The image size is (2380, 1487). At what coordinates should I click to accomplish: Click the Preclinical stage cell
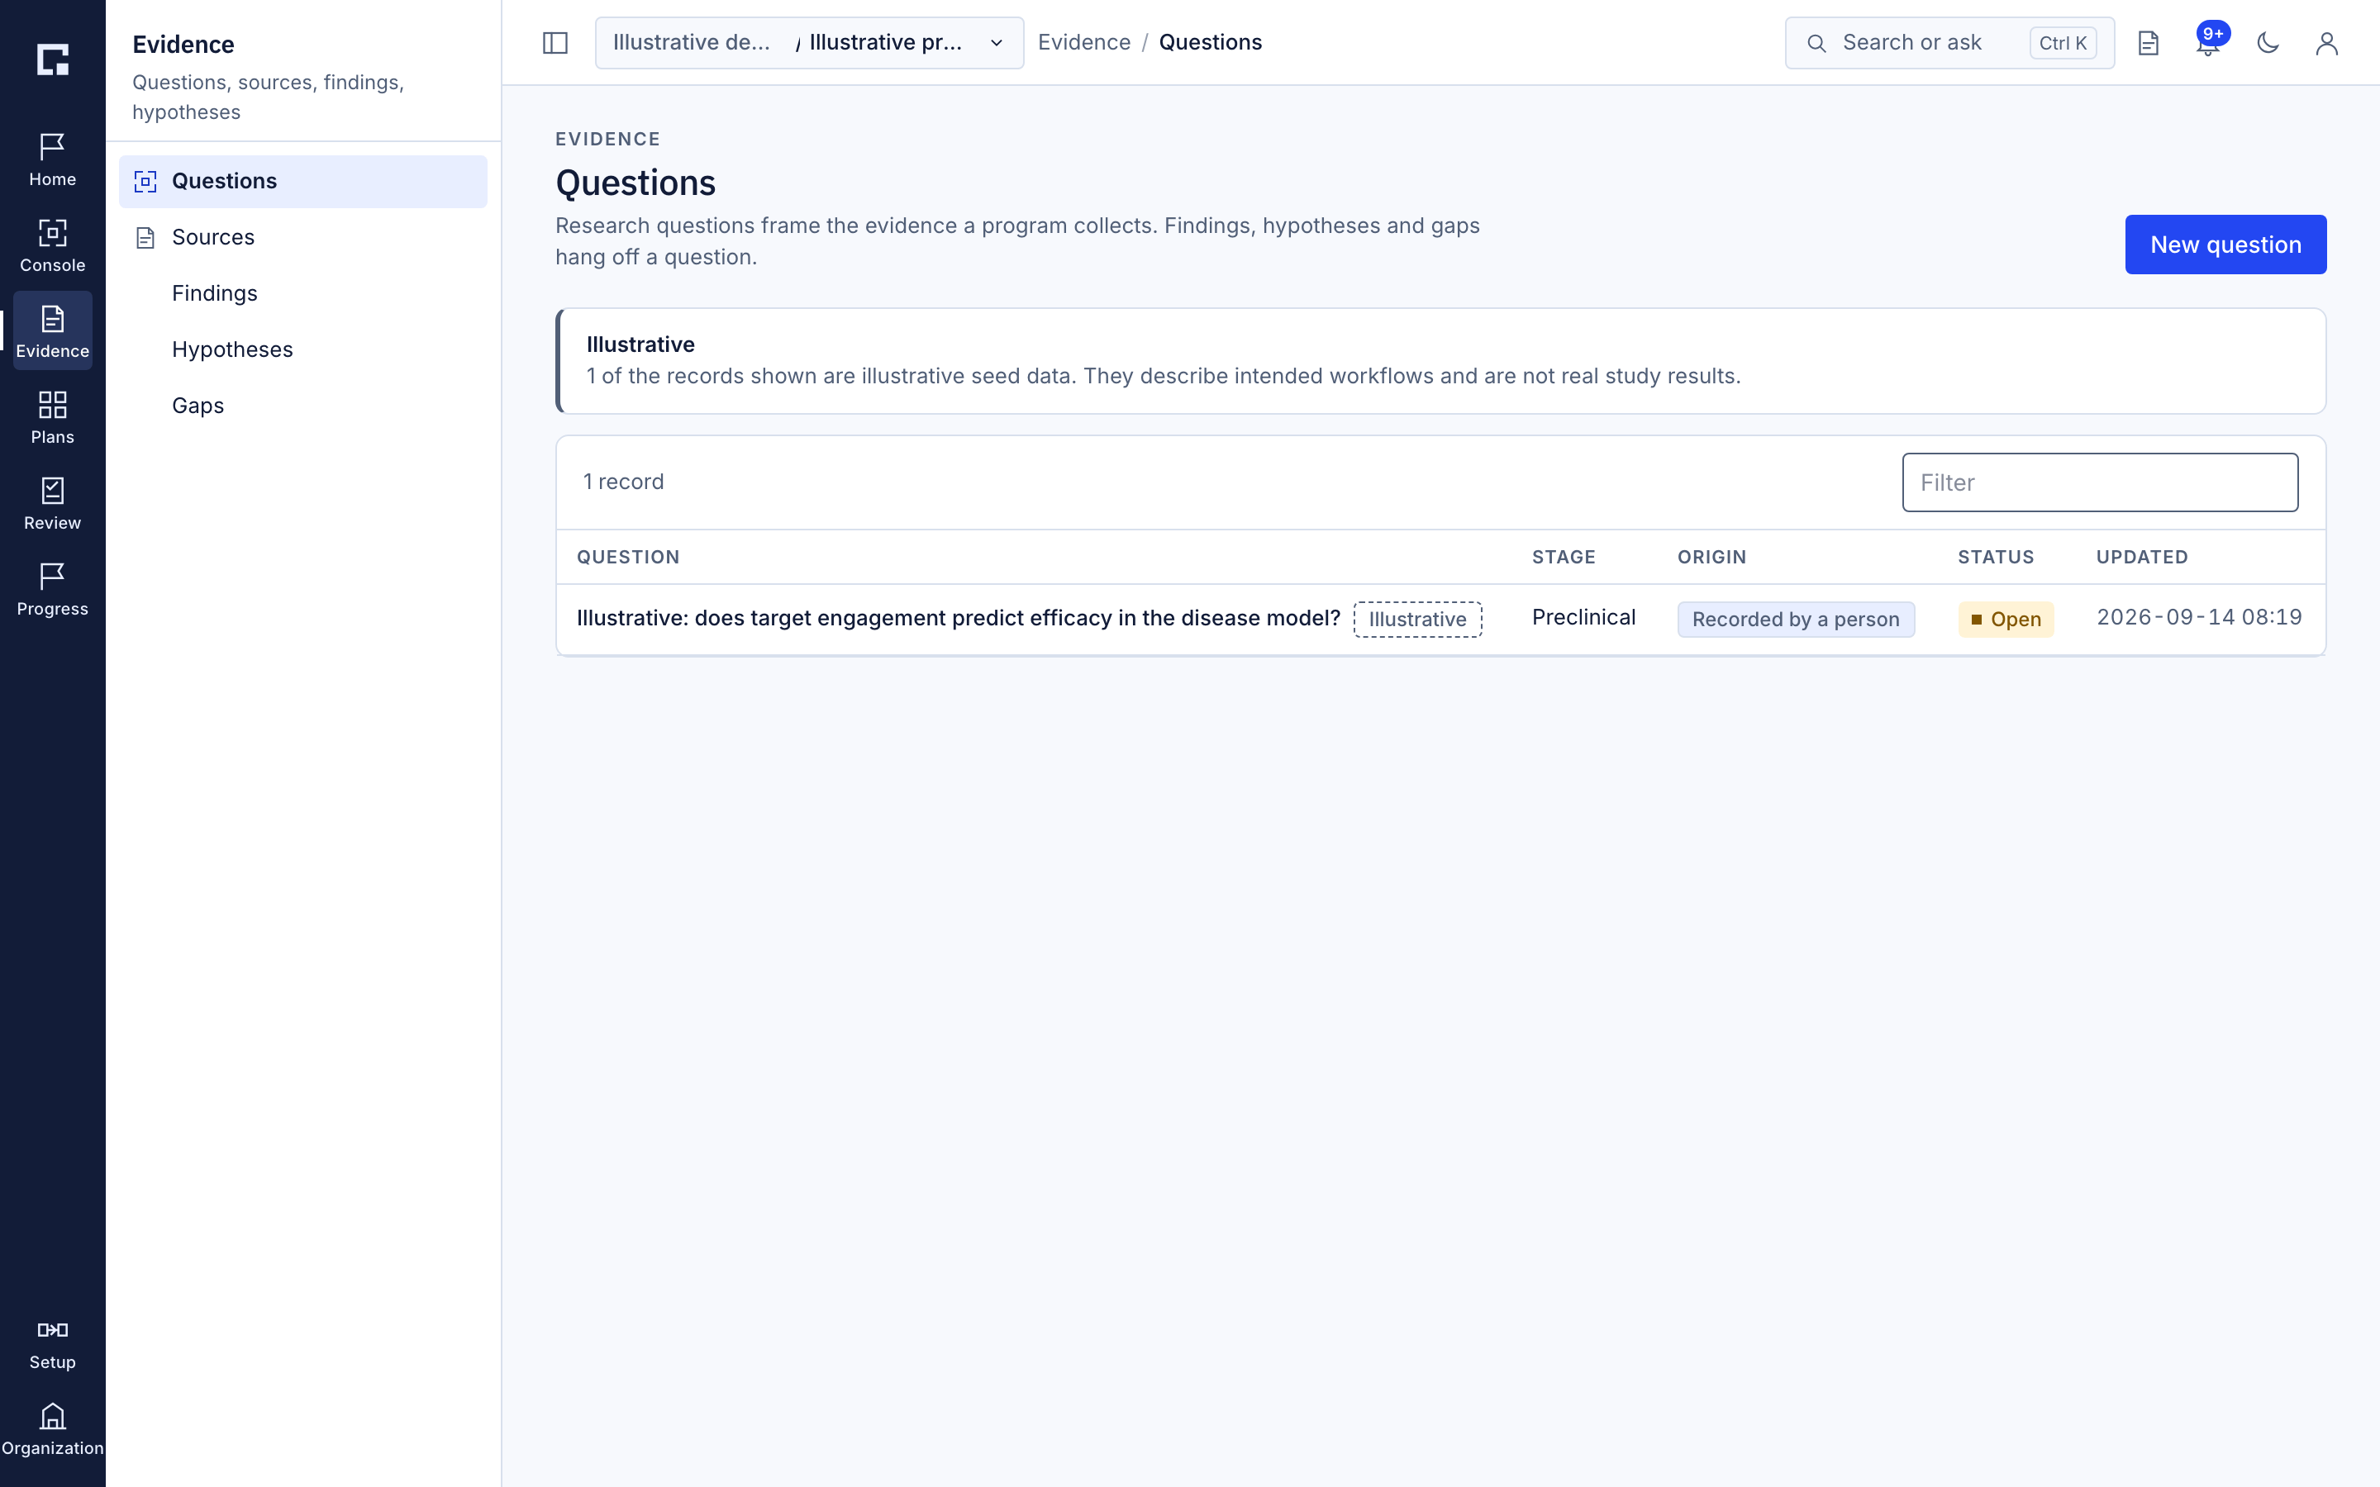[x=1583, y=616]
